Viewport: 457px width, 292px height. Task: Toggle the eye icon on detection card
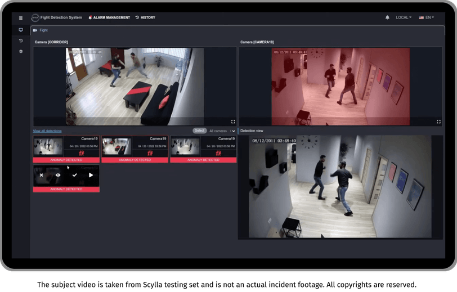click(x=58, y=175)
